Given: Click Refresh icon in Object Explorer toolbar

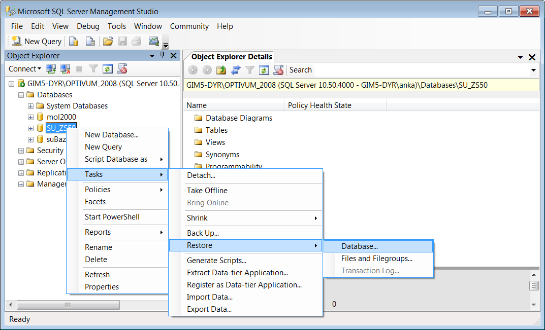Looking at the screenshot, I should tap(107, 69).
